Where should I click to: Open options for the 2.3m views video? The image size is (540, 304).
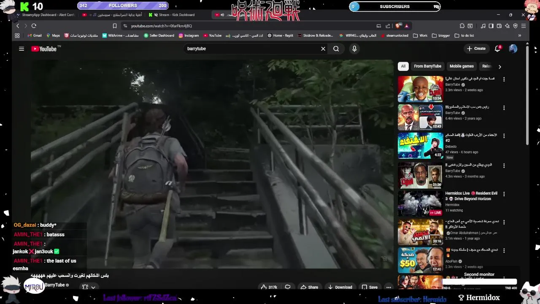click(x=504, y=79)
